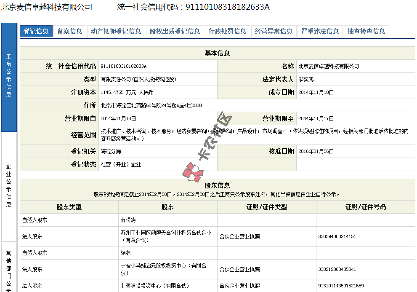The image size is (417, 292).
Task: Click registration authority 海淀分局
Action: point(111,151)
